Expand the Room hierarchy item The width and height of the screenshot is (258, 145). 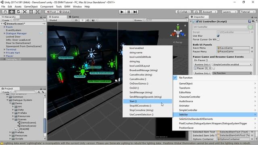click(4, 27)
